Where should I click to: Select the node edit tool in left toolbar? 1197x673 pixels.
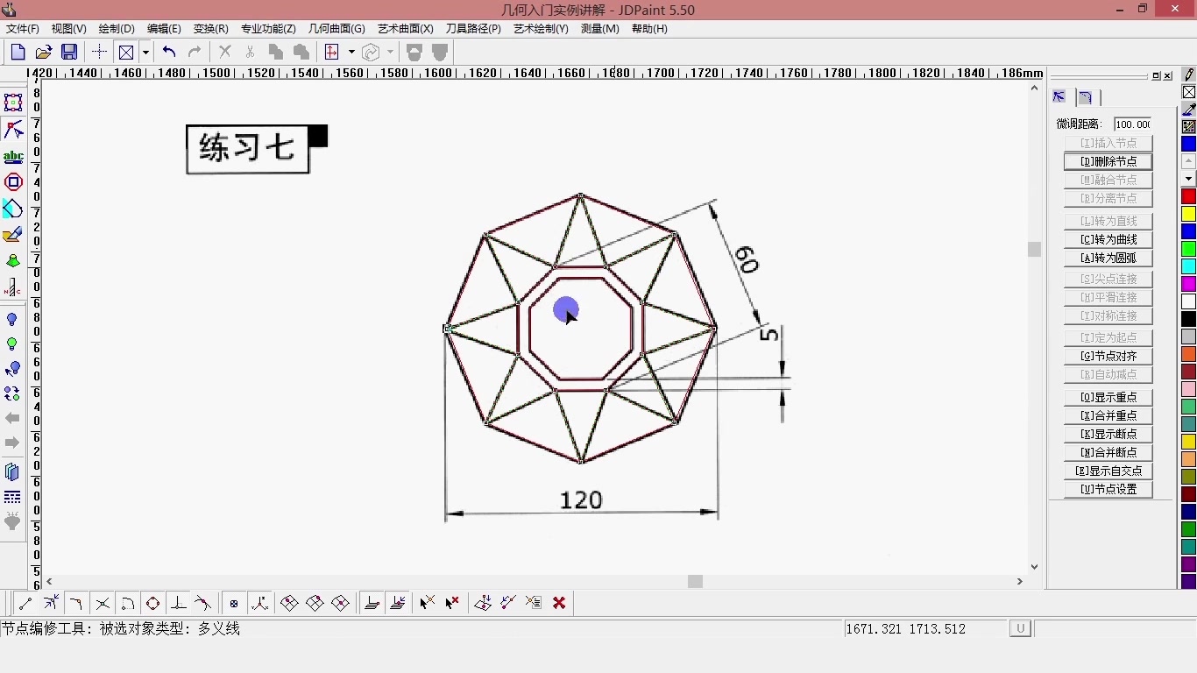tap(13, 130)
